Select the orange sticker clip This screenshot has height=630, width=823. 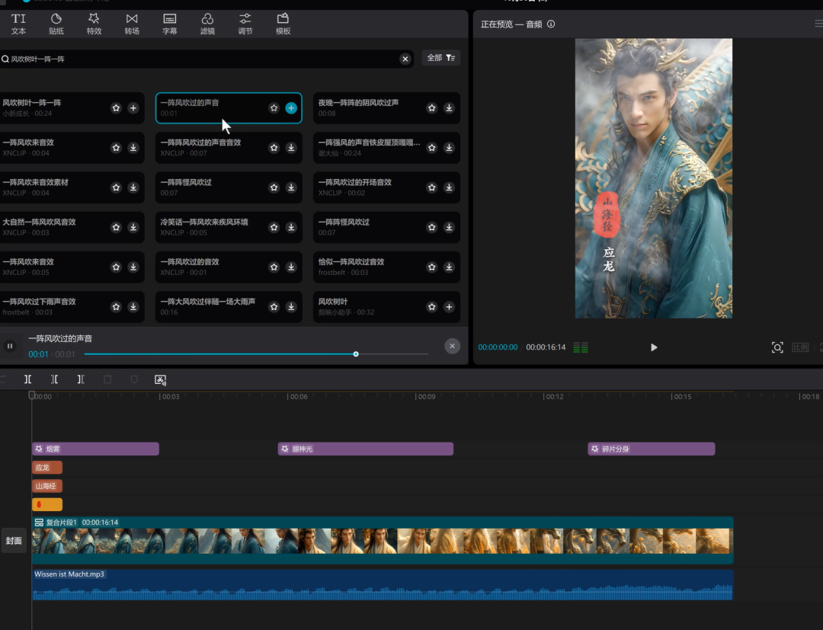pyautogui.click(x=47, y=504)
